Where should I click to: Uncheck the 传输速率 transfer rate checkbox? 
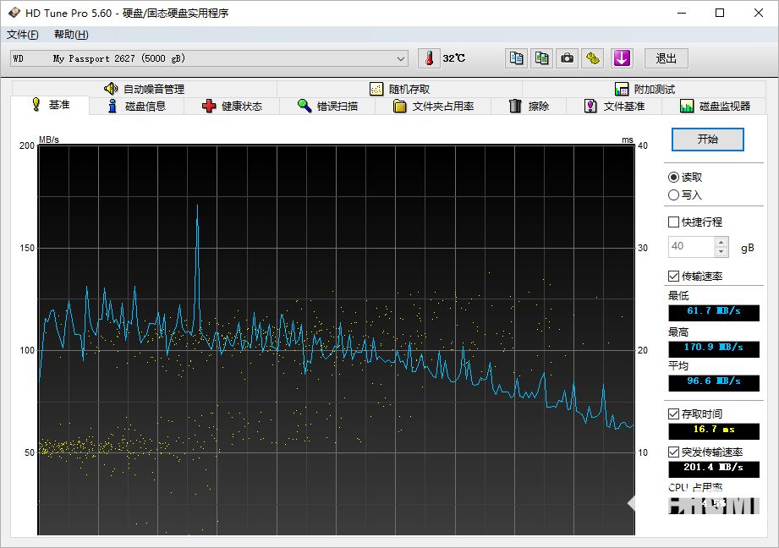pos(673,276)
